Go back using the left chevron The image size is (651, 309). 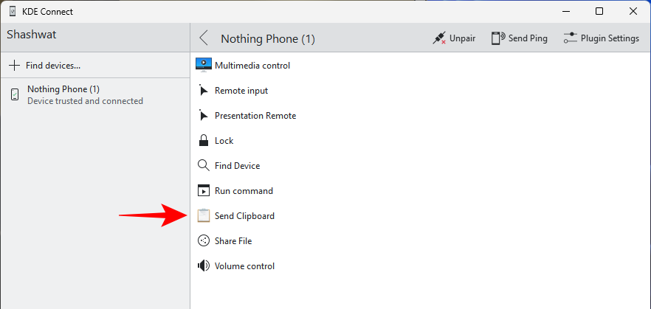click(x=204, y=38)
